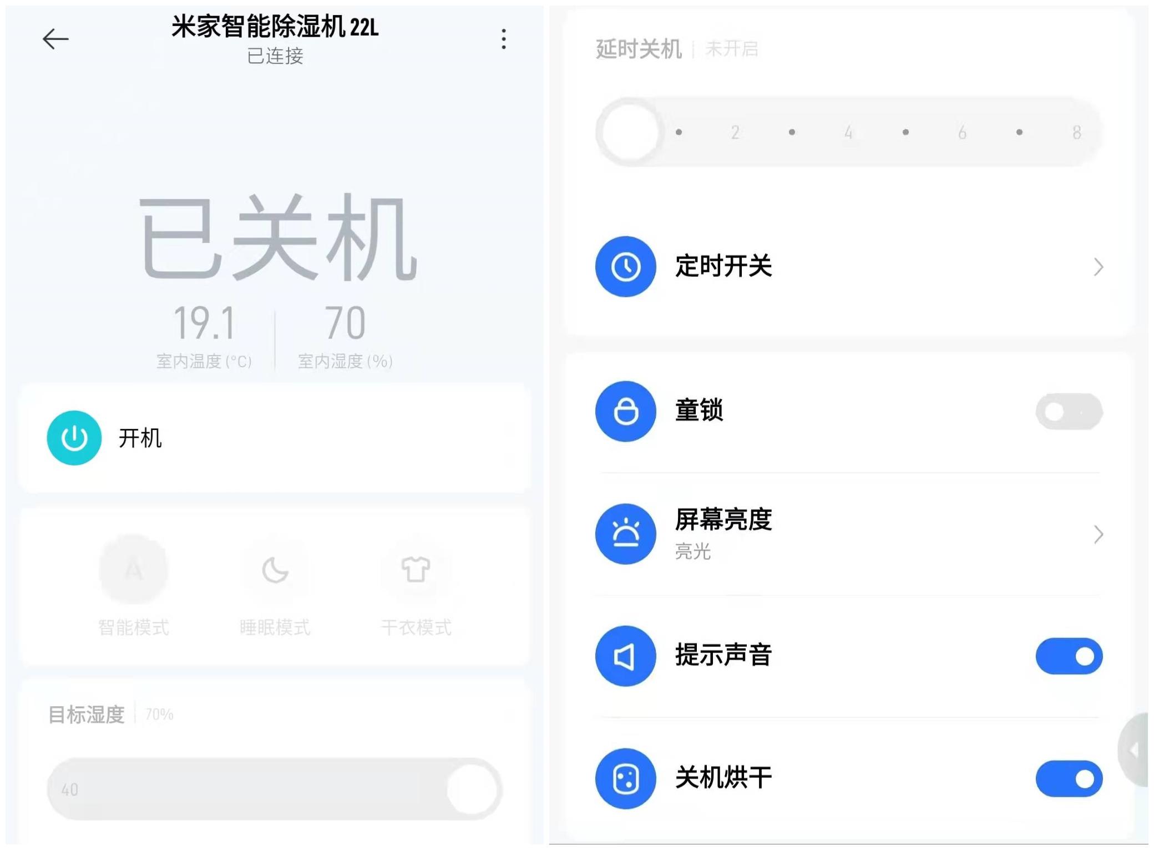
Task: Expand 定时开关 via its chevron
Action: pos(1099,267)
